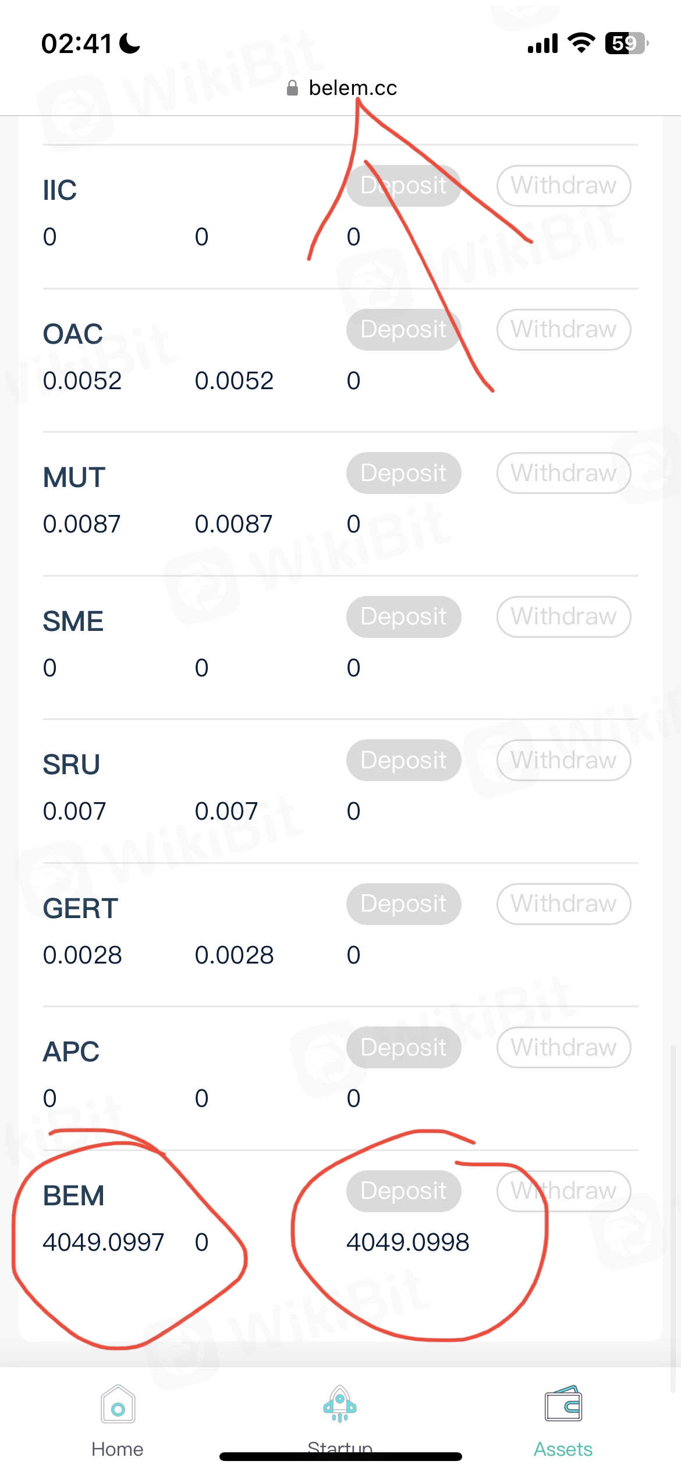This screenshot has height=1475, width=681.
Task: Tap the moon Focus mode icon
Action: click(130, 43)
